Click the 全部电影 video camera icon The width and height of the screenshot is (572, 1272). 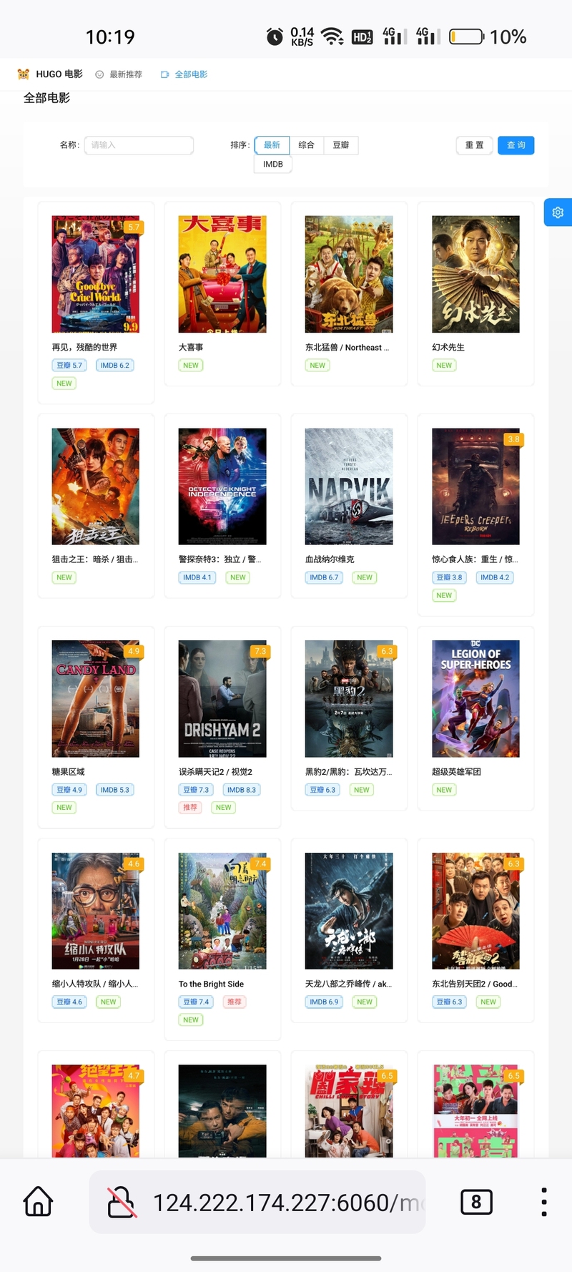click(x=164, y=74)
